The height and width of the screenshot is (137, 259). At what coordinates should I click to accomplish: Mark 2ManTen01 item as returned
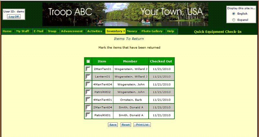(x=88, y=69)
